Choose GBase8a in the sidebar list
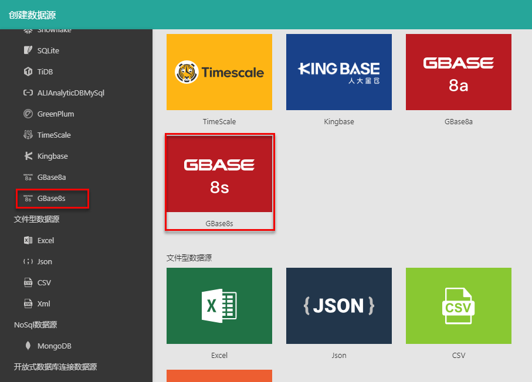The height and width of the screenshot is (382, 532). [x=52, y=178]
